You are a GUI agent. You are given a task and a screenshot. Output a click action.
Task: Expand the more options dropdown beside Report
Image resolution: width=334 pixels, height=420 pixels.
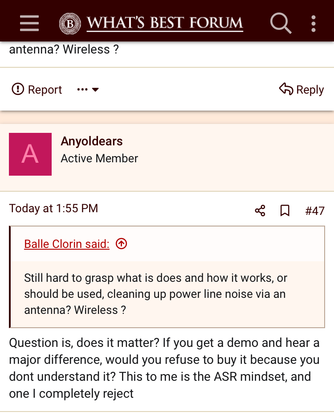click(88, 90)
